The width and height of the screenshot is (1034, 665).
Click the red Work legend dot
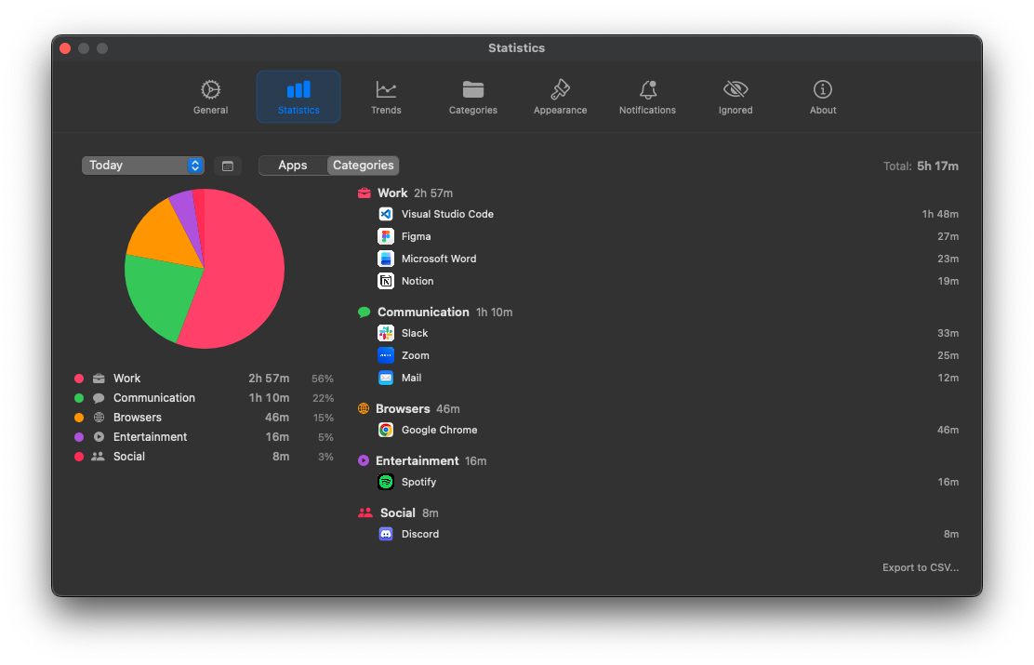pos(79,379)
